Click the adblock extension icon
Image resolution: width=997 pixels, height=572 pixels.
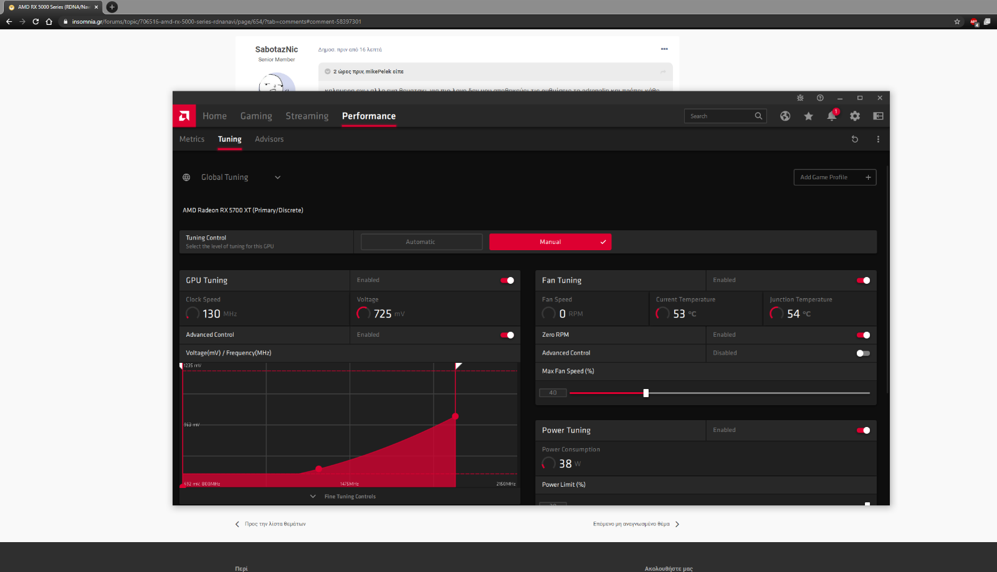tap(974, 22)
